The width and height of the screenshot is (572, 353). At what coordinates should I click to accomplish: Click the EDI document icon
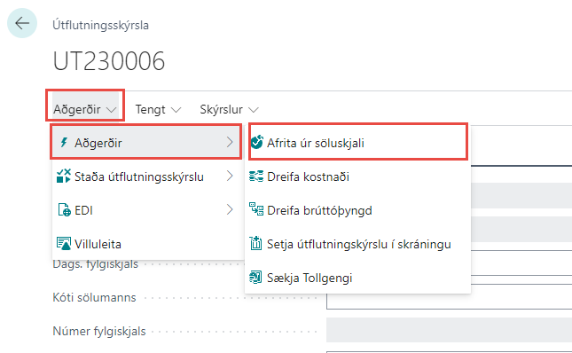[64, 209]
